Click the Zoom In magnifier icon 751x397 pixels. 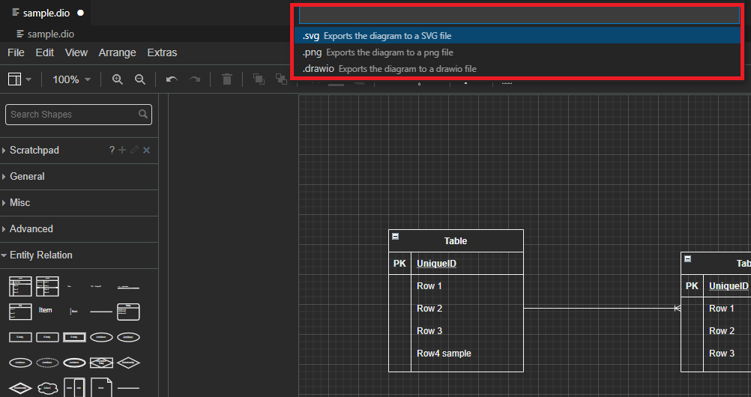pyautogui.click(x=117, y=79)
